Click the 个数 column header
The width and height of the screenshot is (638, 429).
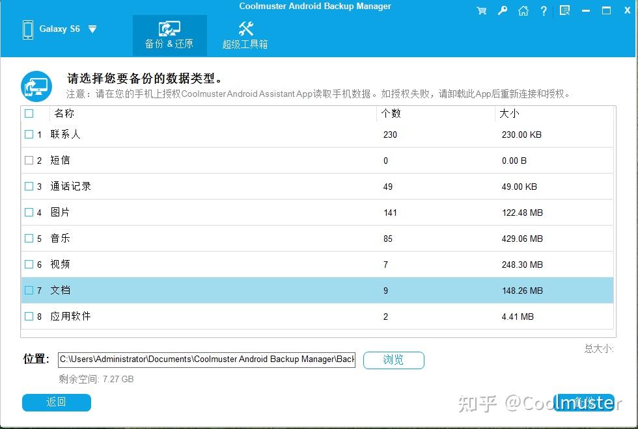pos(391,113)
